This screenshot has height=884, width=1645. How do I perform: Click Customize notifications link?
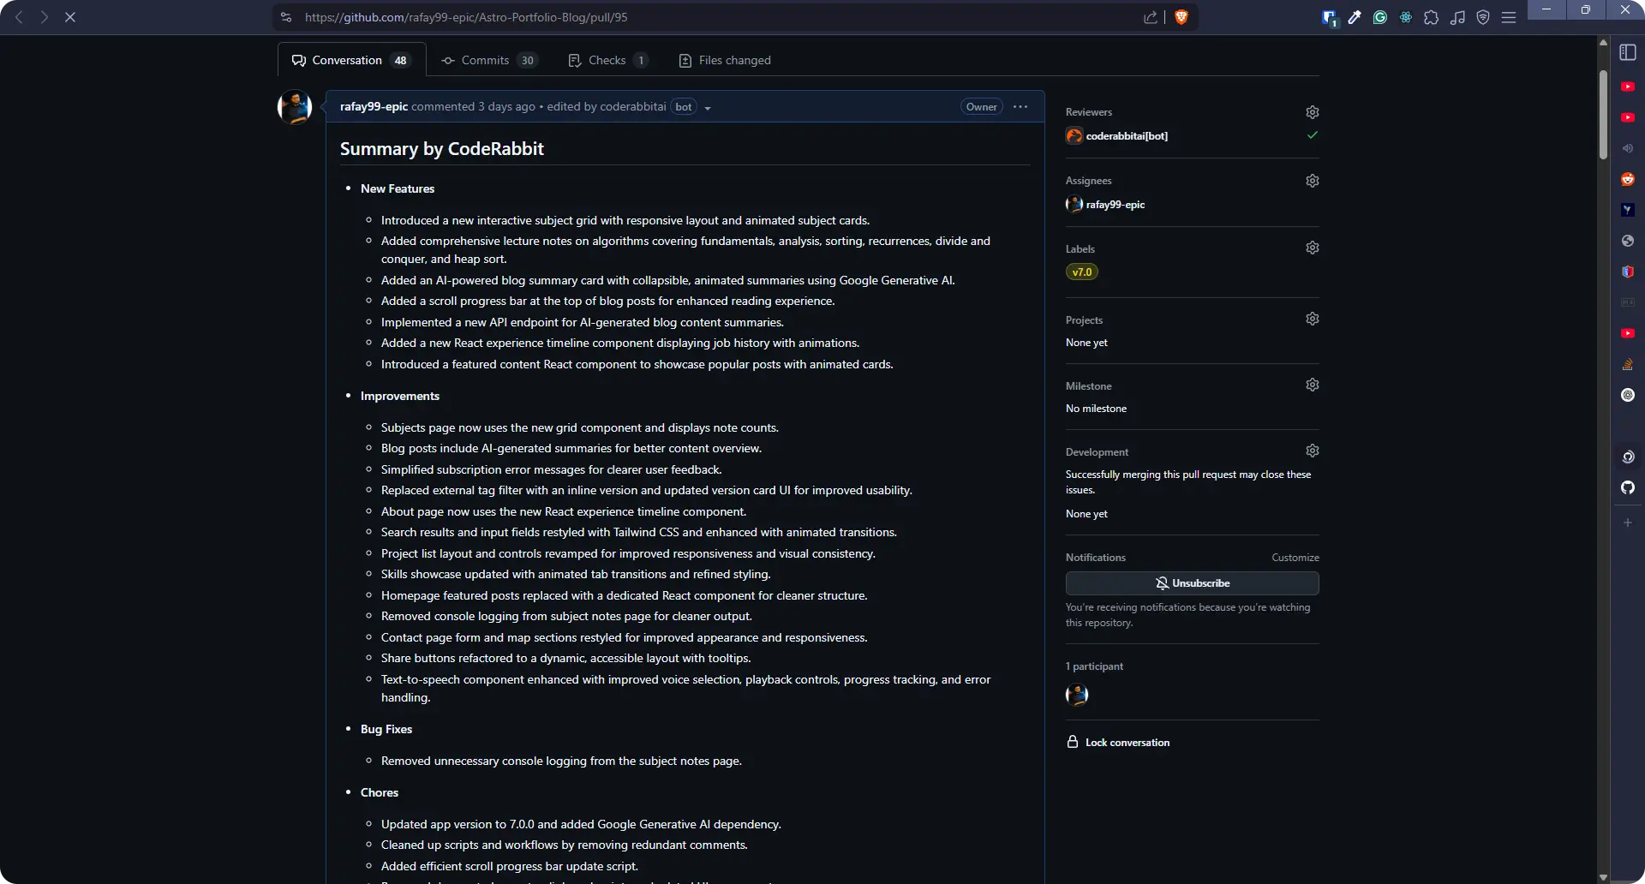coord(1295,558)
